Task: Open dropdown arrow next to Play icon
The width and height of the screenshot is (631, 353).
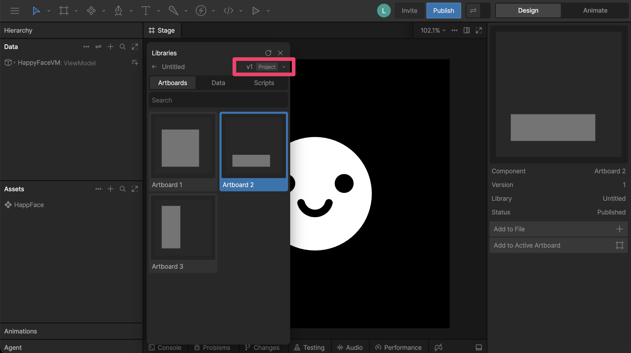Action: 268,11
